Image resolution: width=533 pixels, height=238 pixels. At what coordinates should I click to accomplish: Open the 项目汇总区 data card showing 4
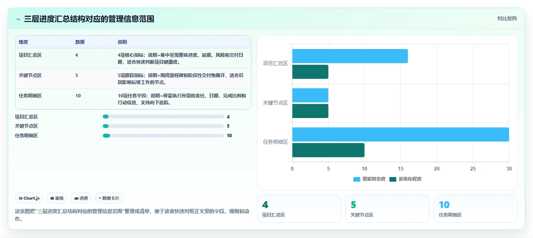coord(299,208)
